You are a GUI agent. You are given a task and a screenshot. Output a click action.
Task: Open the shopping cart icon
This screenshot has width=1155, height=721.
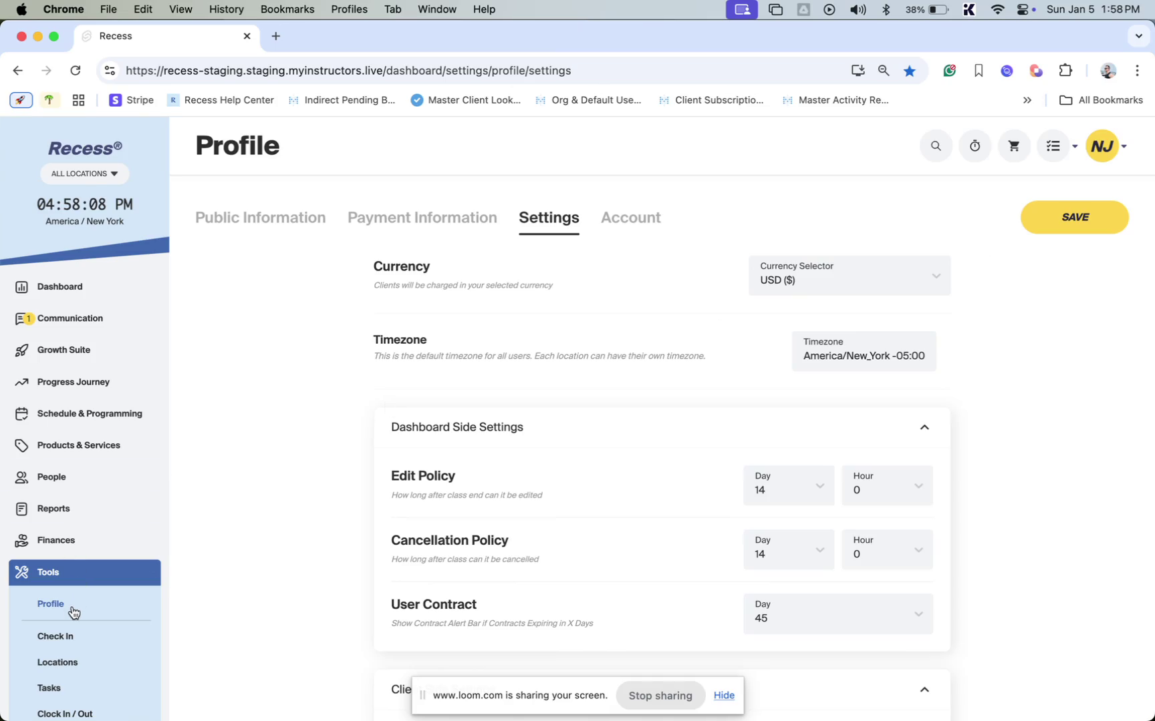click(x=1014, y=146)
